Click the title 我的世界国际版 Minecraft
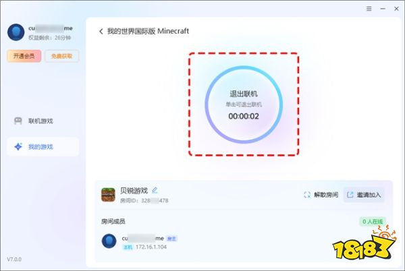The height and width of the screenshot is (271, 405). (x=148, y=31)
